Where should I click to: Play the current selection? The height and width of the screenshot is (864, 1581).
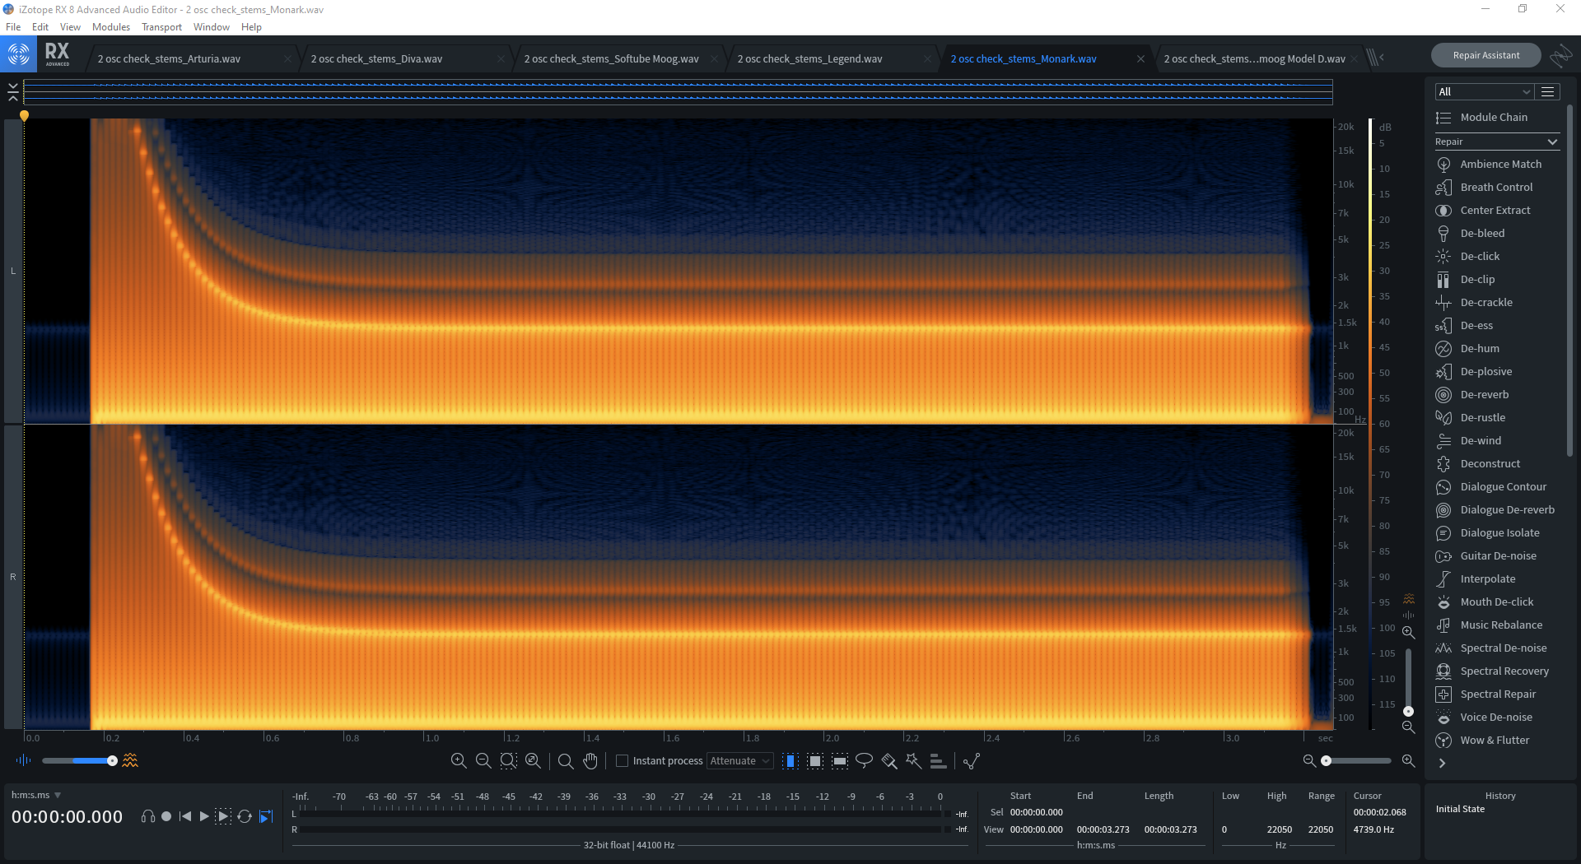(x=223, y=816)
